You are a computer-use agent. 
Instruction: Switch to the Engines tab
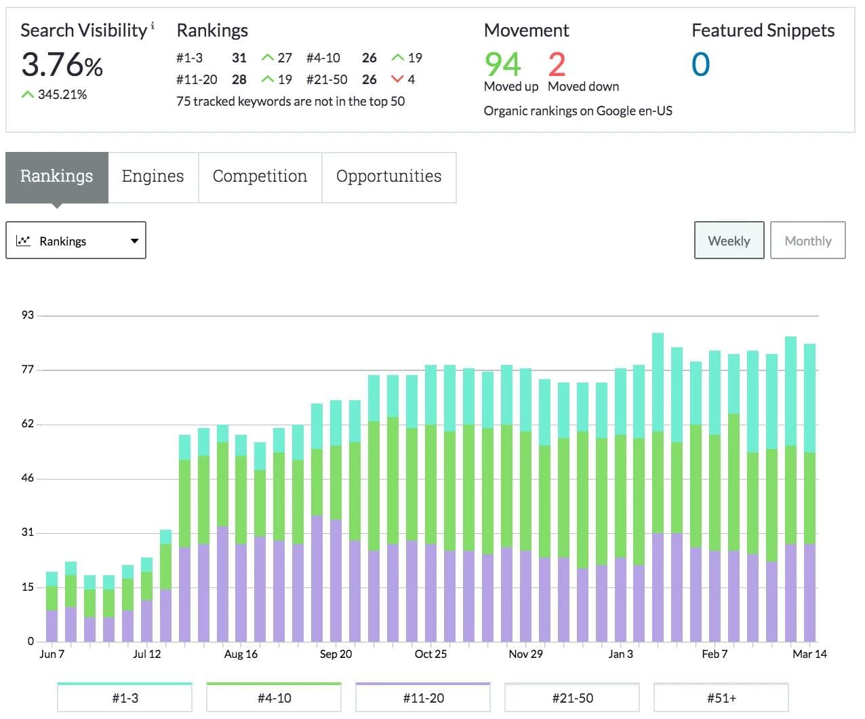[153, 176]
